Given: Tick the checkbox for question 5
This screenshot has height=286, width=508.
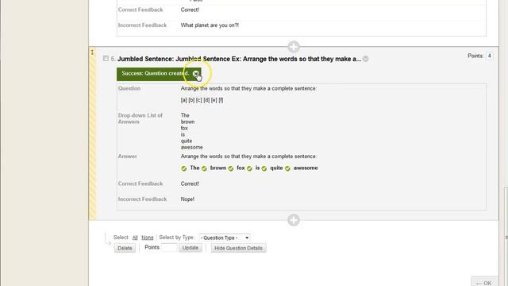Looking at the screenshot, I should [x=106, y=58].
